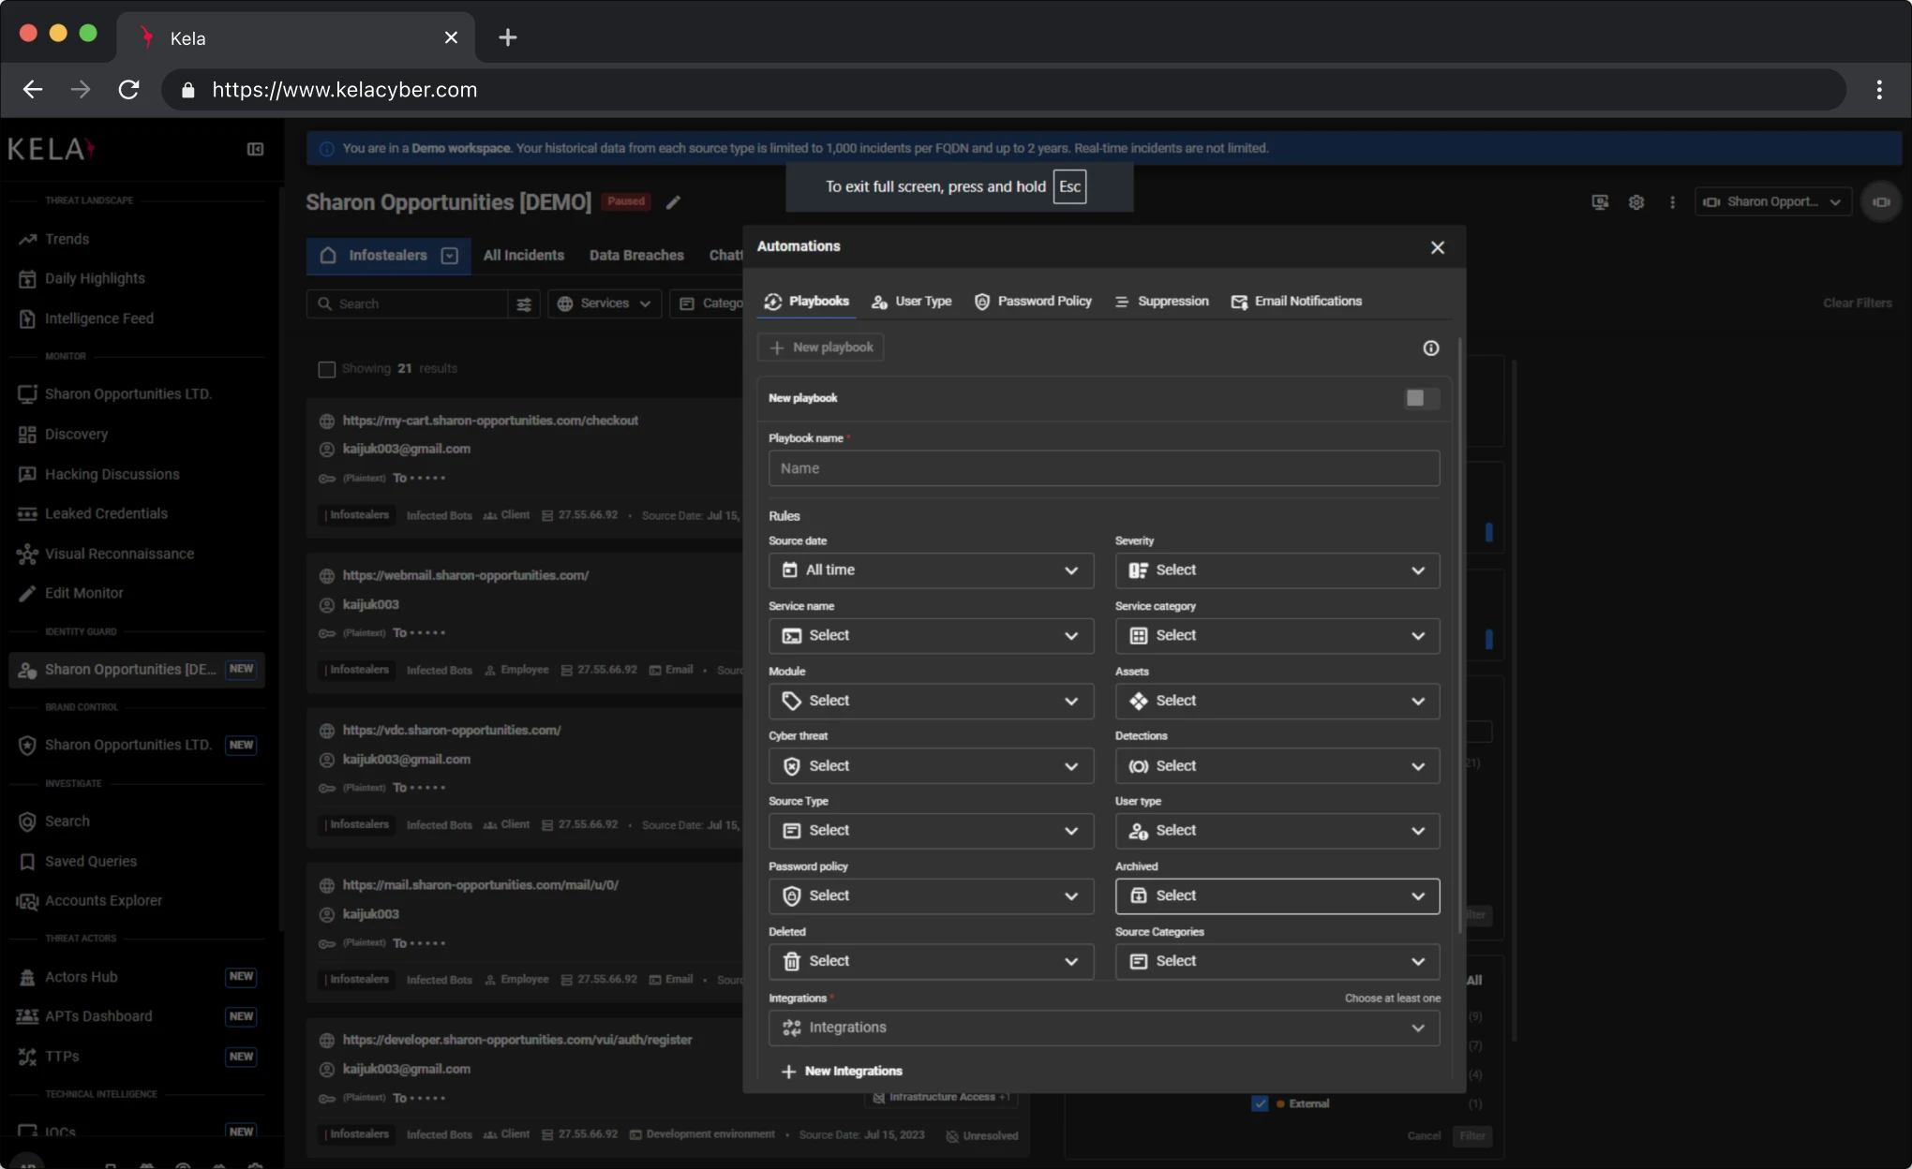1912x1169 pixels.
Task: Open the Module Select dropdown
Action: pyautogui.click(x=931, y=701)
